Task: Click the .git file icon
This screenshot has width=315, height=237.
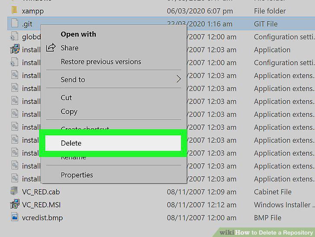Action: click(15, 23)
